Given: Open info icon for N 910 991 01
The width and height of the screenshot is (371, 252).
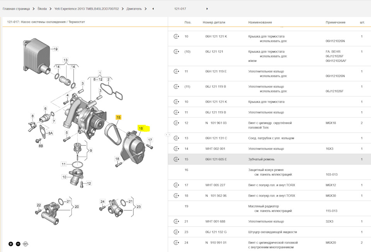Looking at the screenshot, I should pyautogui.click(x=176, y=243).
